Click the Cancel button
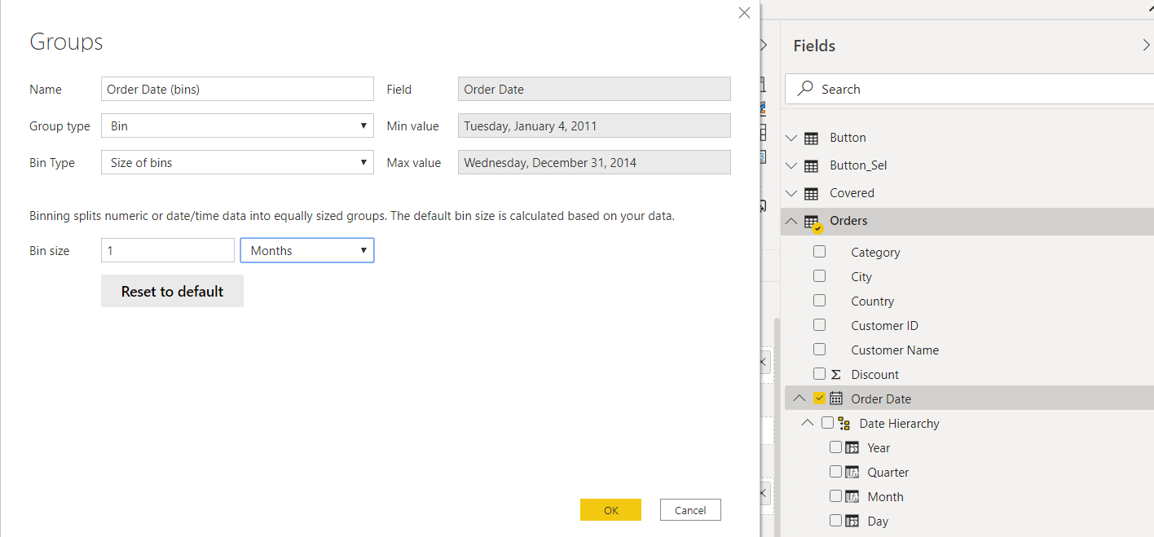 tap(690, 510)
